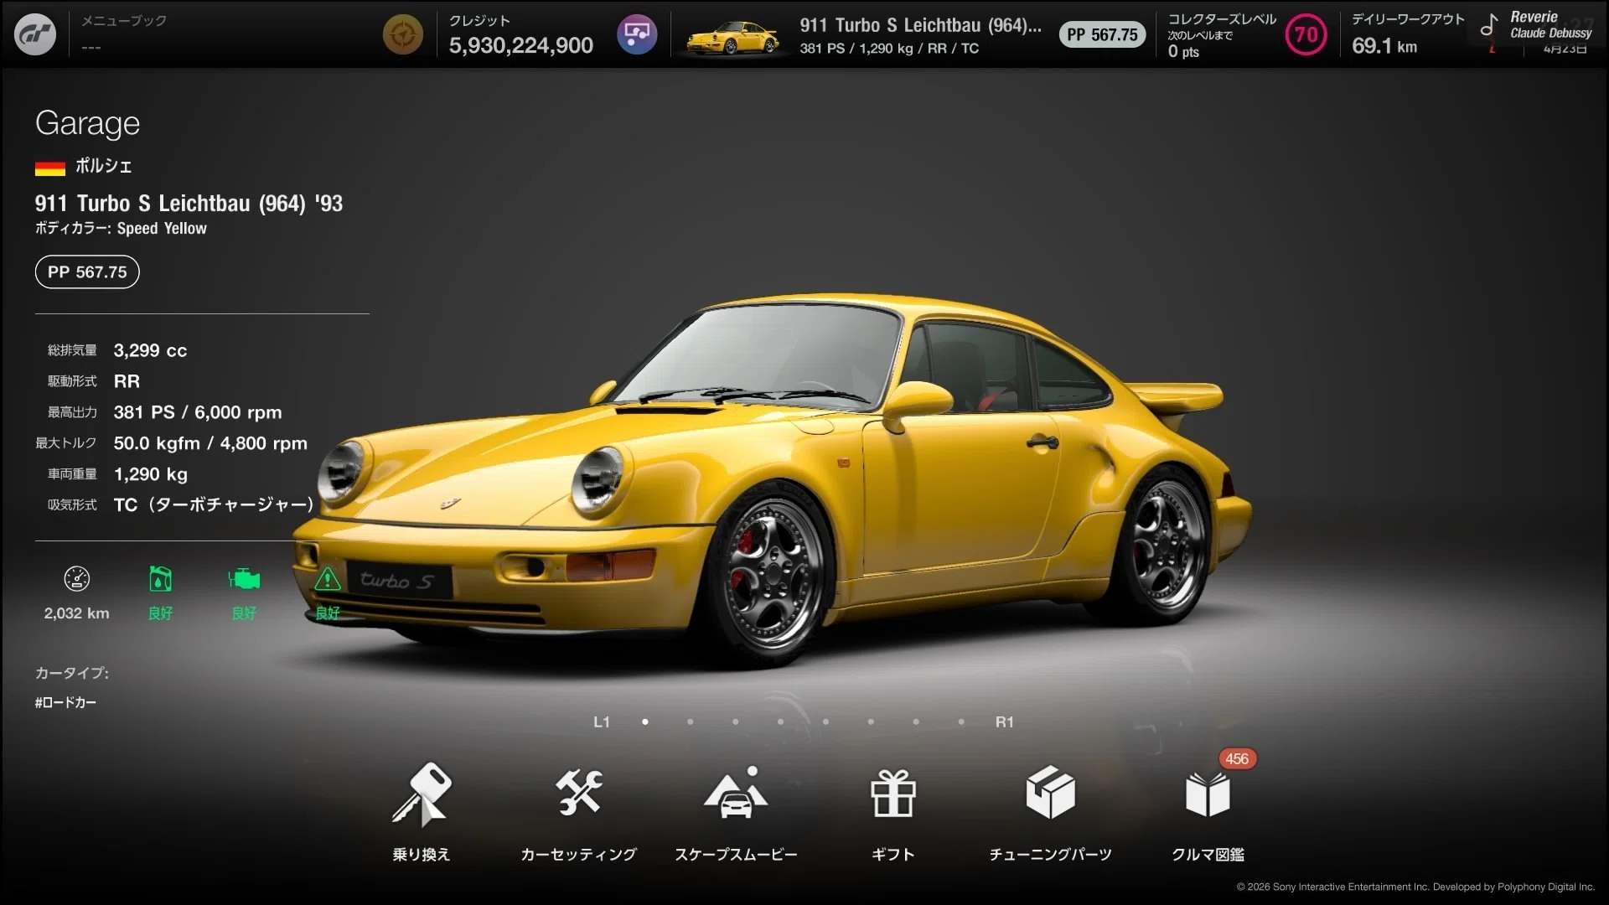Open 乗り換え (change car) key icon

click(422, 794)
